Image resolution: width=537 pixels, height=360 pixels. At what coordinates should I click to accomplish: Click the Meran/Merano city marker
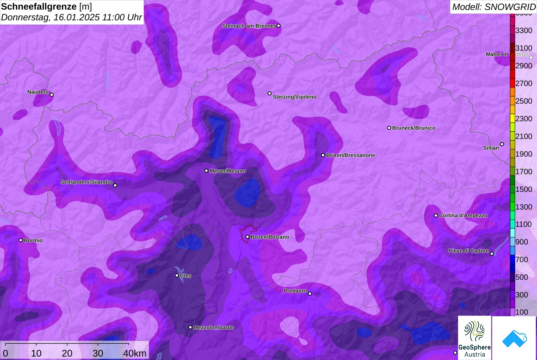tap(206, 171)
